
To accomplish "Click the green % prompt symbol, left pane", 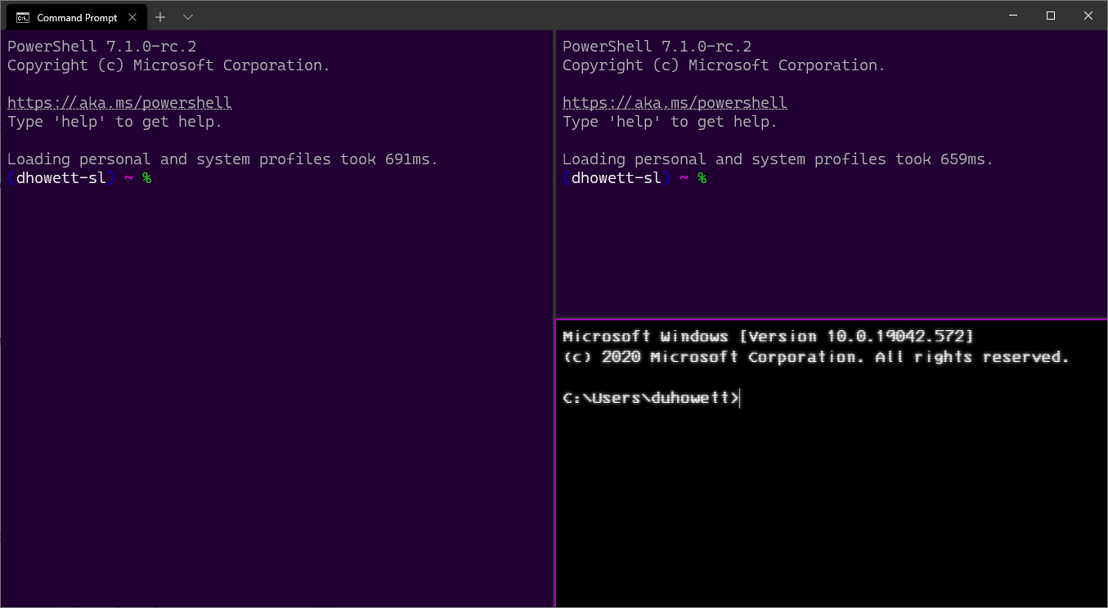I will (148, 177).
